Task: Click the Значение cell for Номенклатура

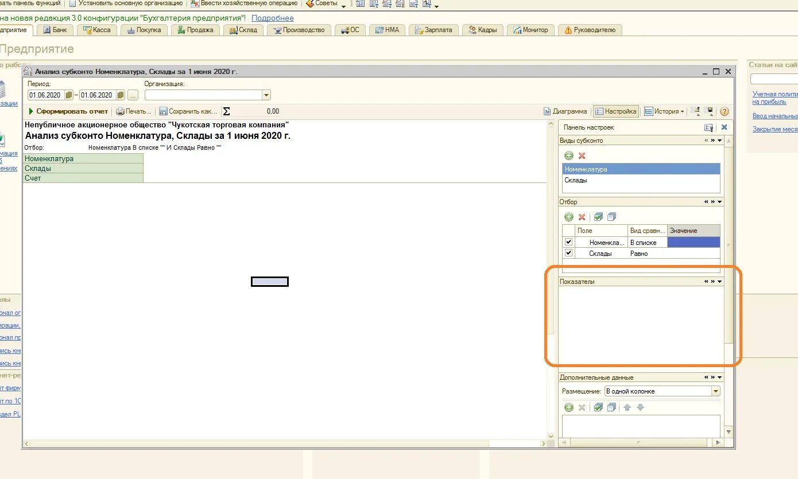Action: pos(694,243)
